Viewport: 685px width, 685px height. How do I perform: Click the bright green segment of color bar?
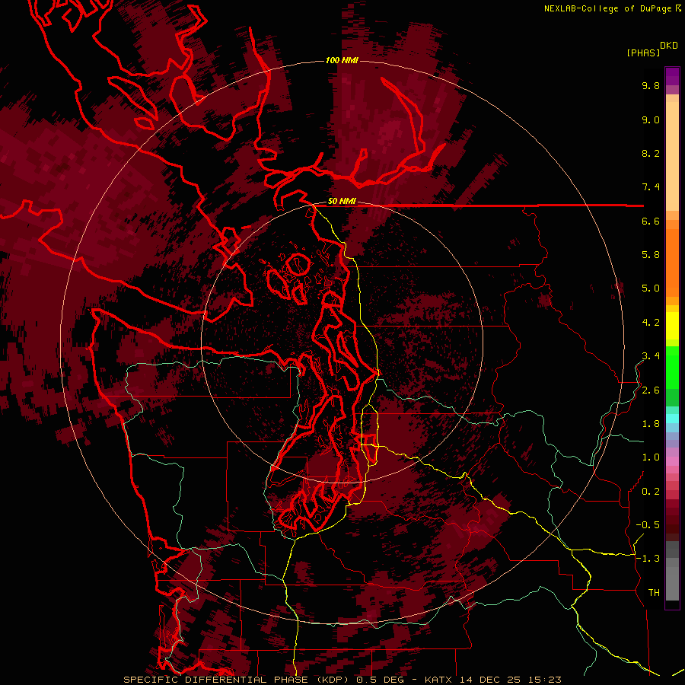[x=672, y=367]
